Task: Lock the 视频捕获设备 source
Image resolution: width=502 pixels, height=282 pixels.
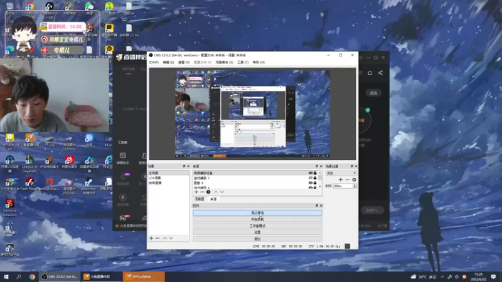Action: click(x=315, y=173)
